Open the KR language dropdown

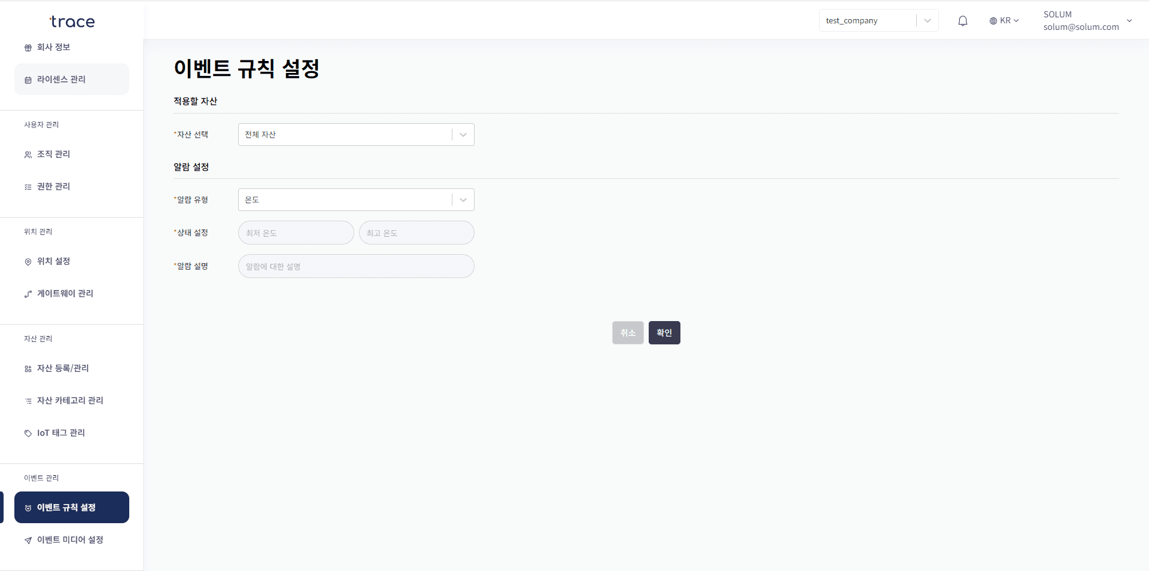1004,20
